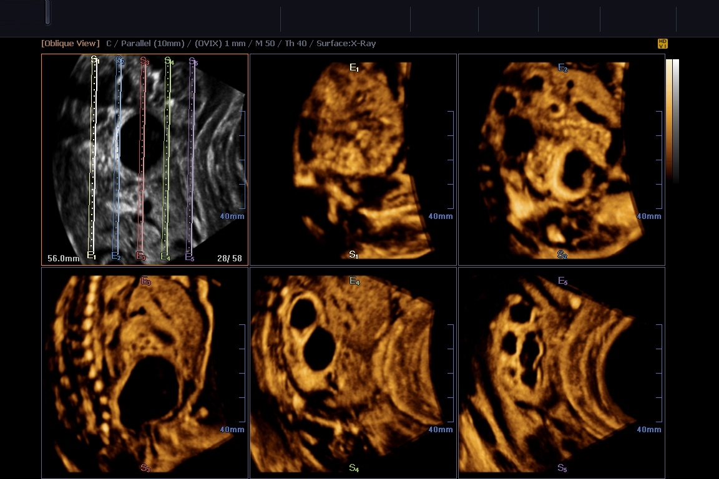Select the slice 1 rendered image panel
Screen dimensions: 719x479
353,160
